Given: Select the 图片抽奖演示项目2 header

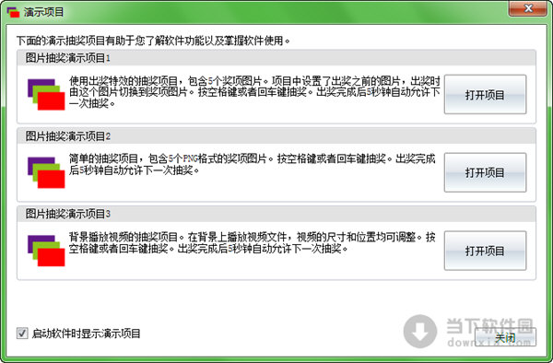Looking at the screenshot, I should tap(276, 136).
